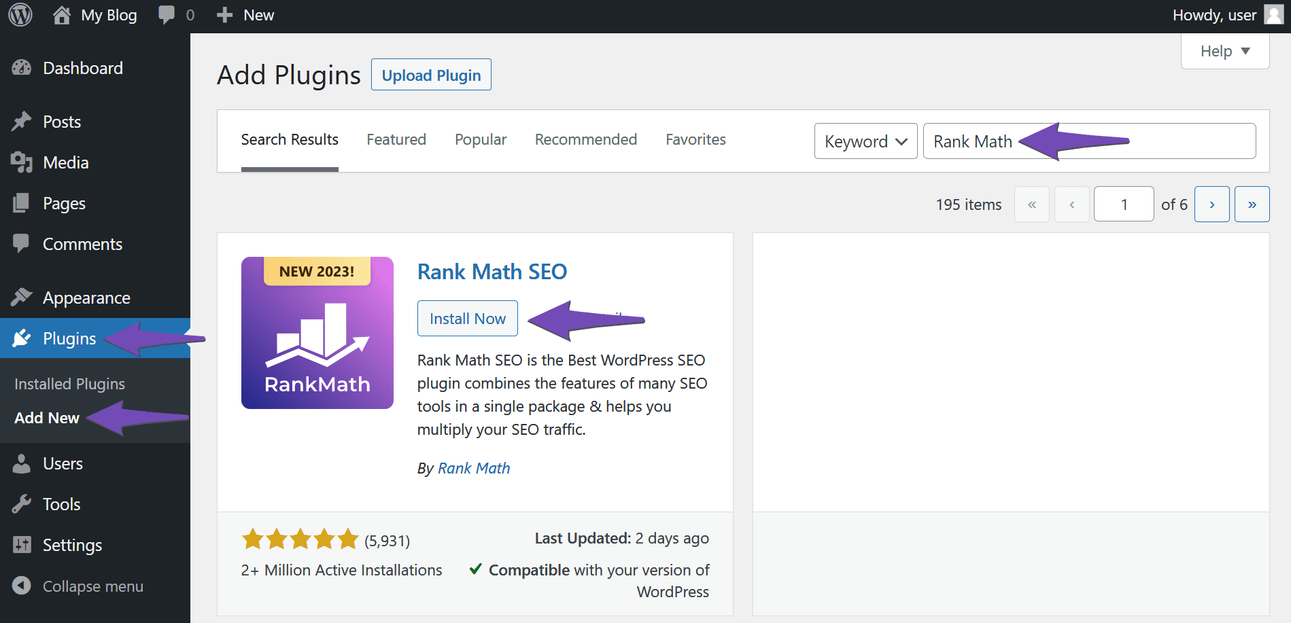Click the green compatibility checkmark

coord(476,569)
